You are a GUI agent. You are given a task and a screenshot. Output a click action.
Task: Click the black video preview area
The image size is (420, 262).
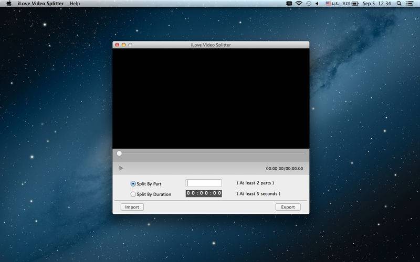211,99
